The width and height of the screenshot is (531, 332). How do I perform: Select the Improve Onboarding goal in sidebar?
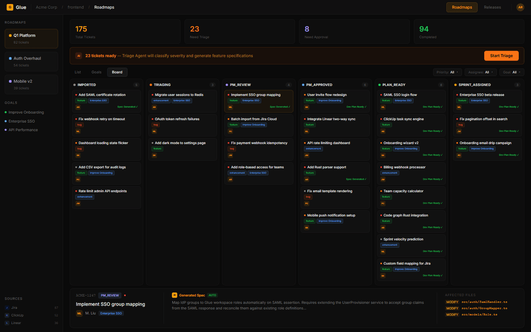(x=26, y=112)
